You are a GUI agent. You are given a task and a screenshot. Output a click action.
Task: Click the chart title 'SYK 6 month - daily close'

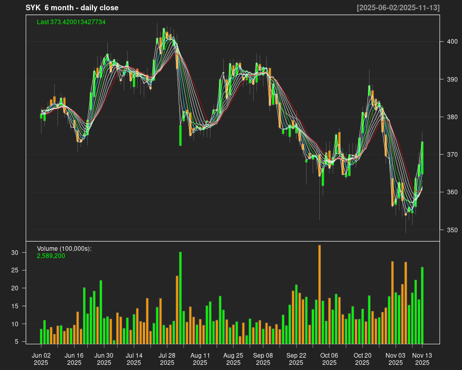(72, 8)
